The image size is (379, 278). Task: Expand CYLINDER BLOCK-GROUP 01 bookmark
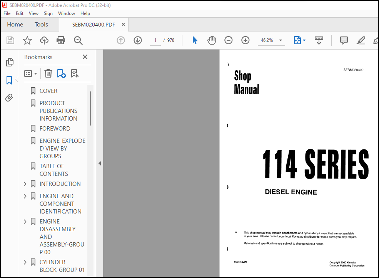(x=25, y=262)
